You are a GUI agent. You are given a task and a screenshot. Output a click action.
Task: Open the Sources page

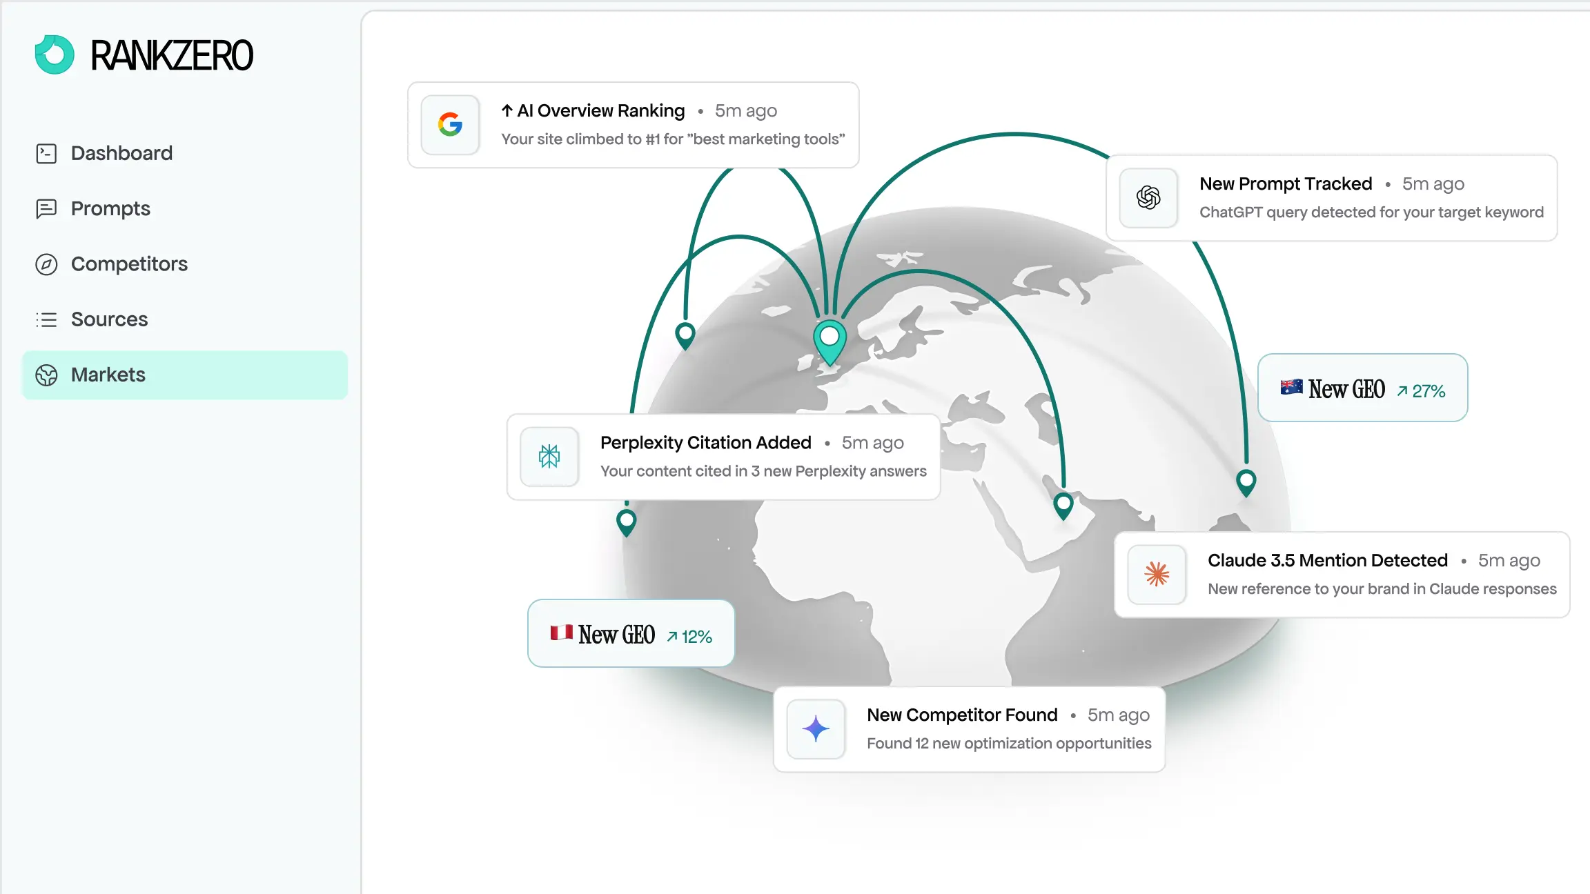coord(109,319)
